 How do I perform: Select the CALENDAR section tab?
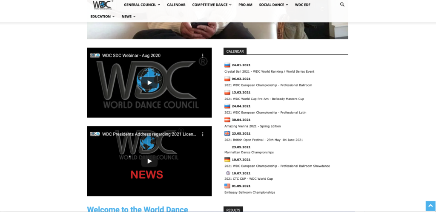(235, 51)
